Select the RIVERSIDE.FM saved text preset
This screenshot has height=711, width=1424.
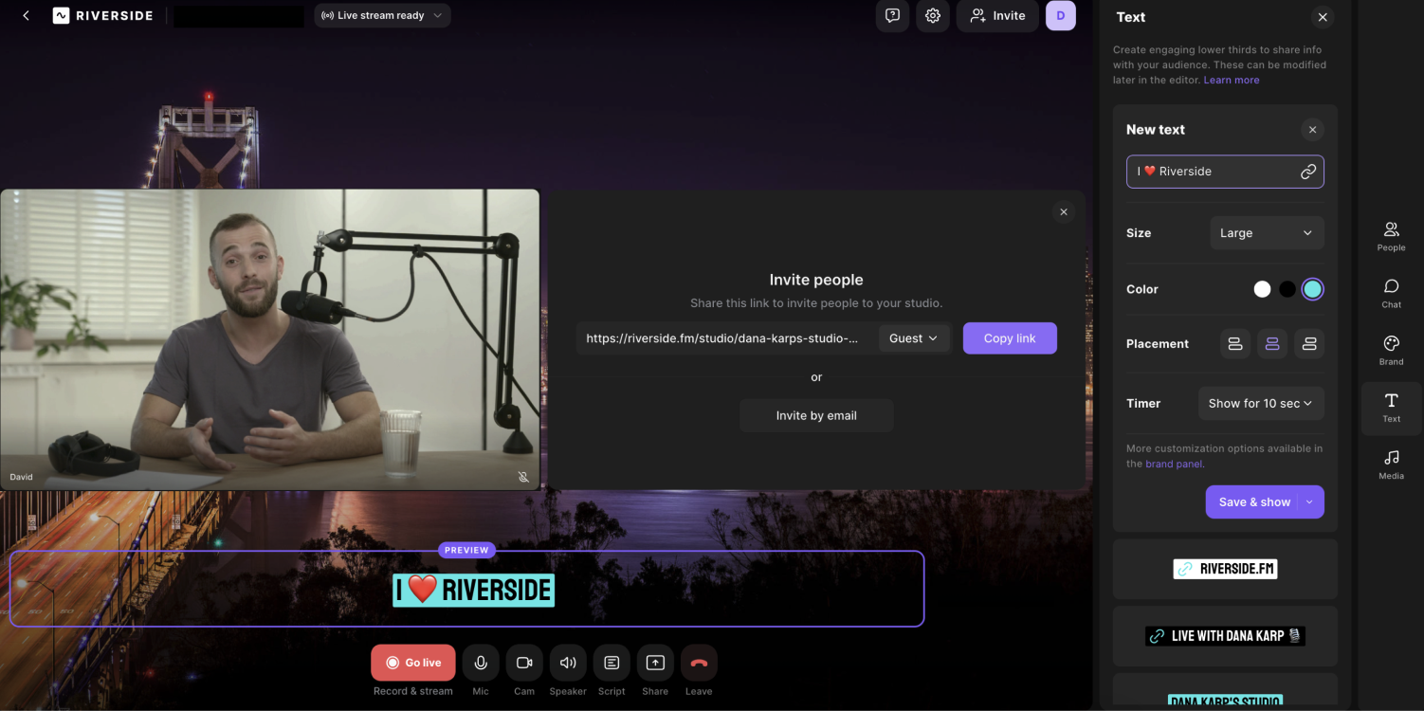[1225, 569]
